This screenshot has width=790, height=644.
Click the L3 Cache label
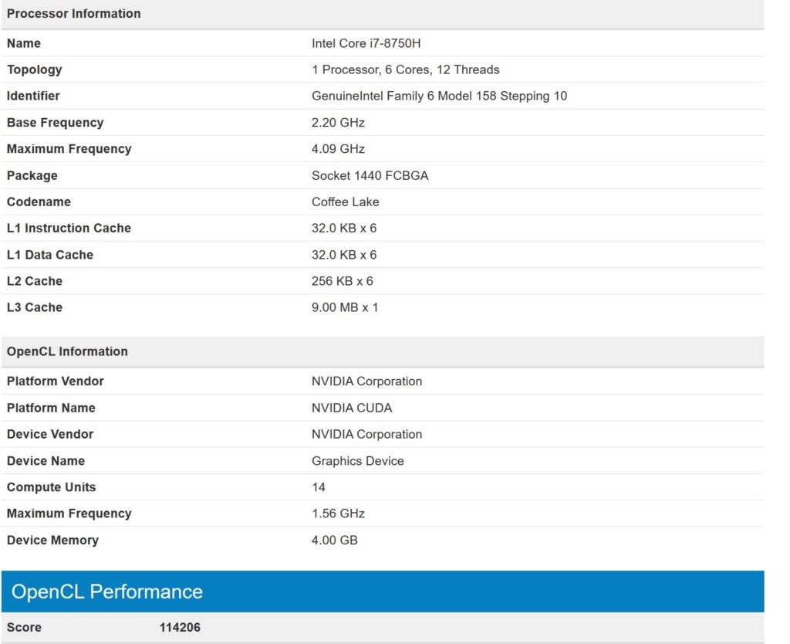(34, 307)
